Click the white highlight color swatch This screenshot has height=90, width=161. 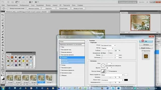126,75
